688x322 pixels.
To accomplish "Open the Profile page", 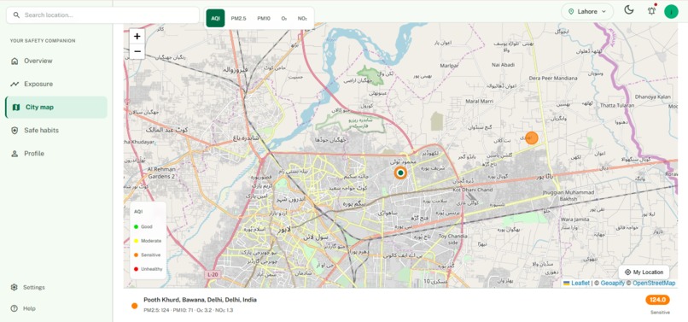I will point(56,153).
